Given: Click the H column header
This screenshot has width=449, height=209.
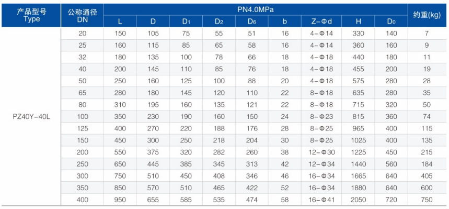Looking at the screenshot, I should 358,21.
